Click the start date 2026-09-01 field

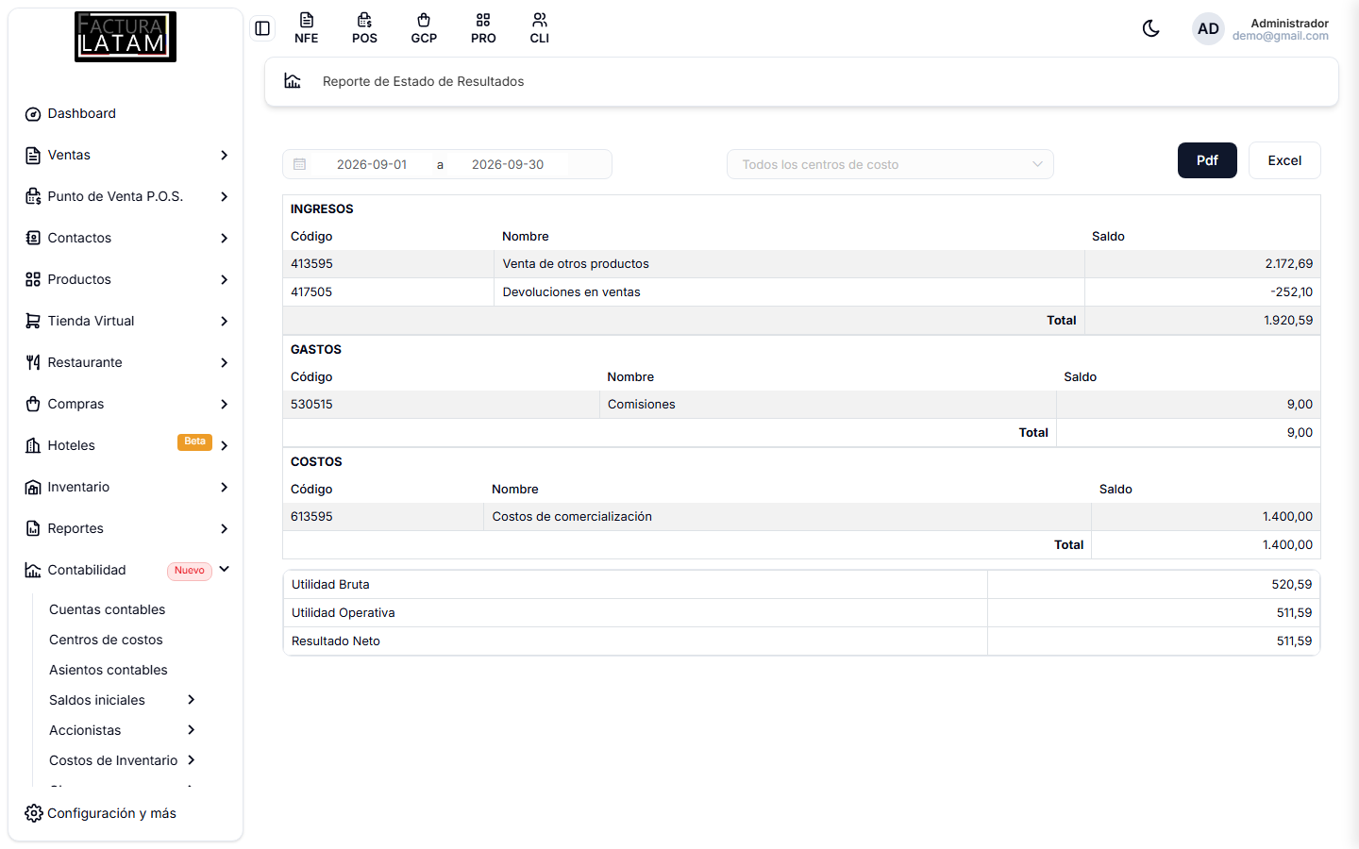tap(372, 164)
